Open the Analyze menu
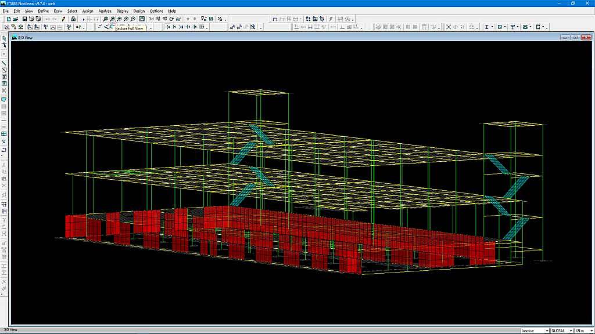595x334 pixels. pos(105,11)
